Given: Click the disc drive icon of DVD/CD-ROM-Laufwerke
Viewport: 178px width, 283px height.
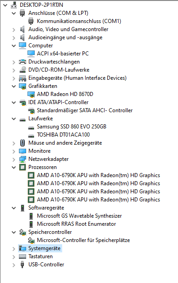Looking at the screenshot, I should pos(23,70).
